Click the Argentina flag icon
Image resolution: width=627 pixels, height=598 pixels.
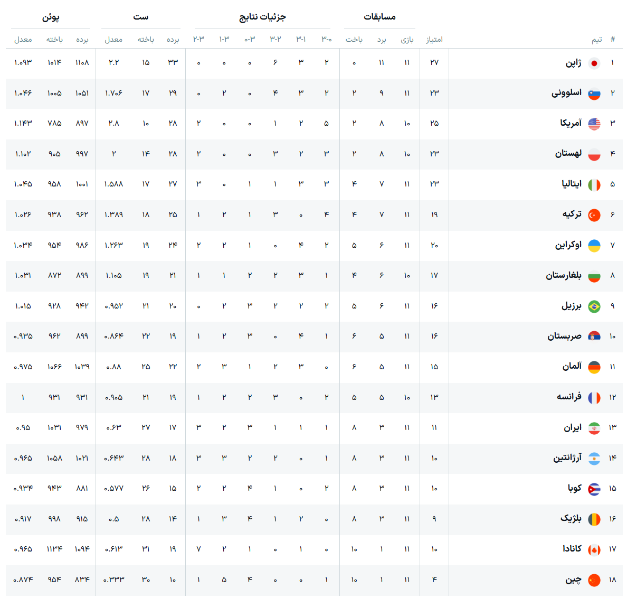coord(594,459)
